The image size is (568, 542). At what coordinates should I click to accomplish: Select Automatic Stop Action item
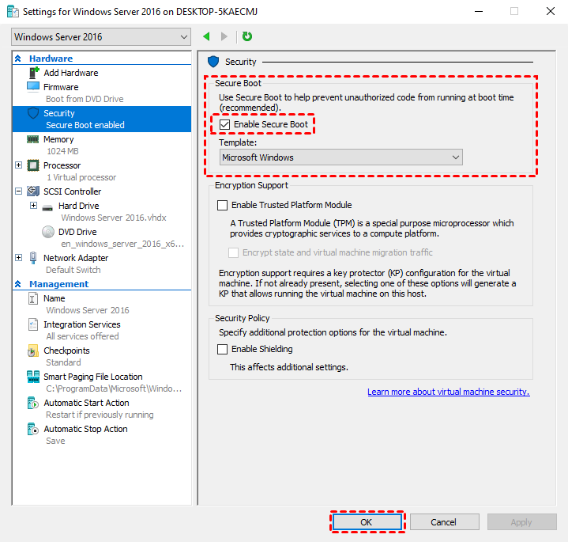(x=85, y=429)
